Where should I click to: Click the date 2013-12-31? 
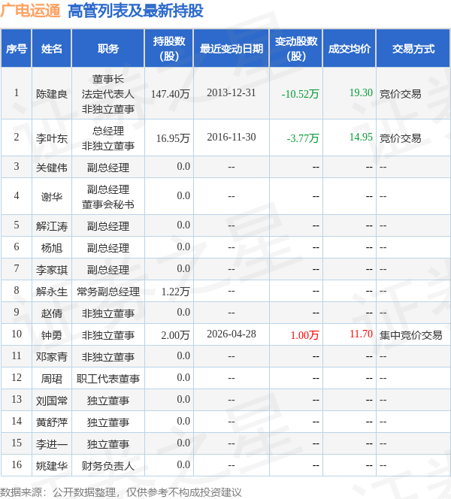pyautogui.click(x=232, y=92)
